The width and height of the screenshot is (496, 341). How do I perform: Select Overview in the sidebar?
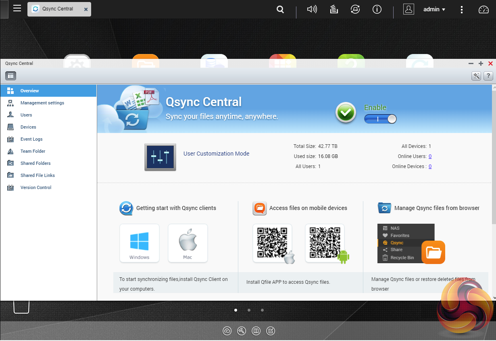pyautogui.click(x=48, y=91)
